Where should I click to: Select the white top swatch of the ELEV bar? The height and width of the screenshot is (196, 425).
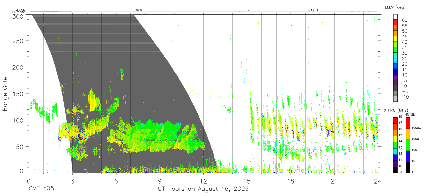point(395,16)
